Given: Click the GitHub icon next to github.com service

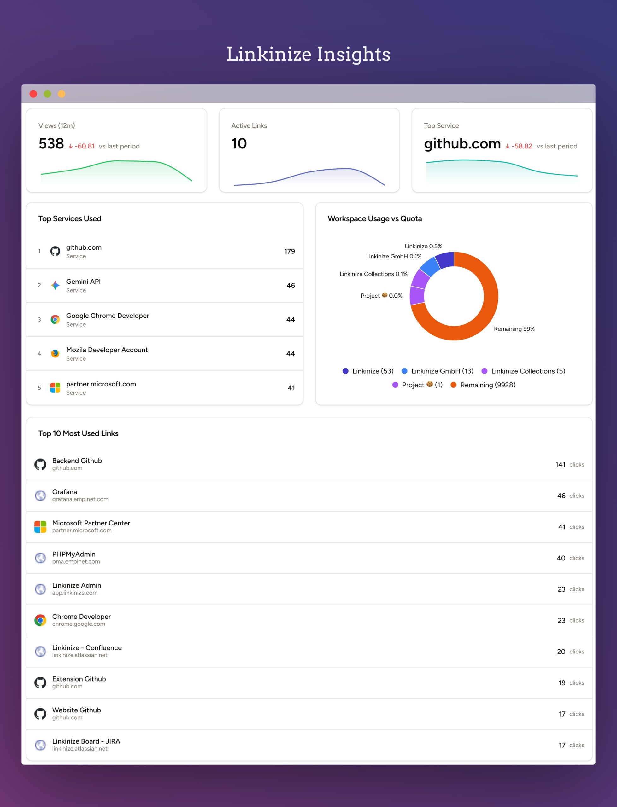Looking at the screenshot, I should pyautogui.click(x=55, y=251).
